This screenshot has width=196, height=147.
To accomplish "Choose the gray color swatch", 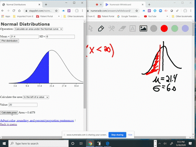I will click(x=154, y=29).
